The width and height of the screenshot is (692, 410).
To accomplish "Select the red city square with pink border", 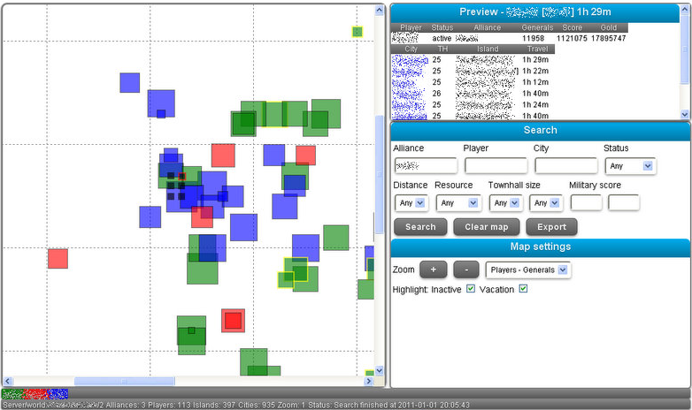I will click(x=233, y=320).
